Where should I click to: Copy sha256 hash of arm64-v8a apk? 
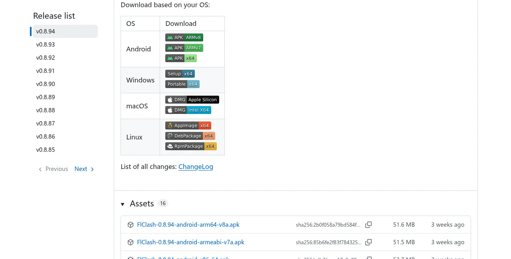coord(368,225)
